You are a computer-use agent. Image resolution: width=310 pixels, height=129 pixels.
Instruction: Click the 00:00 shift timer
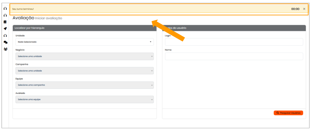pos(295,9)
